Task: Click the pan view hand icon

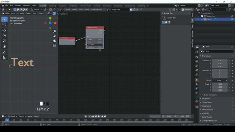Action: pos(54,36)
